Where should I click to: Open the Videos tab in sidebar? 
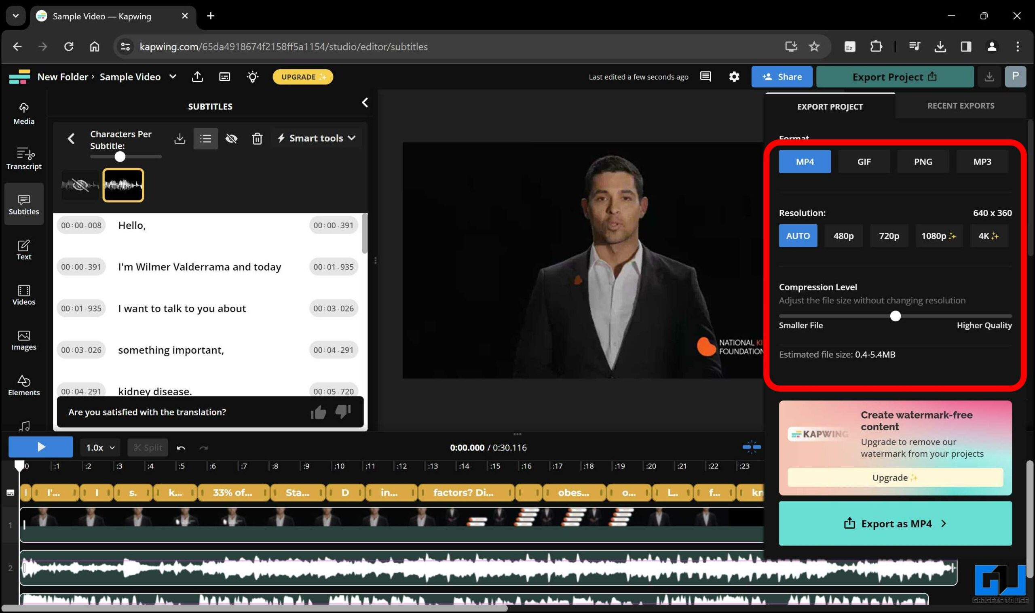[x=23, y=295]
